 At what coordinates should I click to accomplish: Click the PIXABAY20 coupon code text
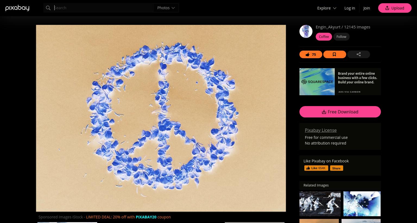[146, 217]
